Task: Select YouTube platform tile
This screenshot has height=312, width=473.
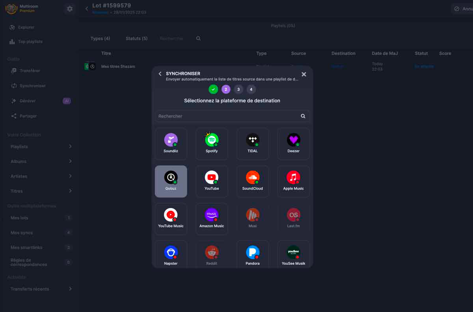Action: 212,181
